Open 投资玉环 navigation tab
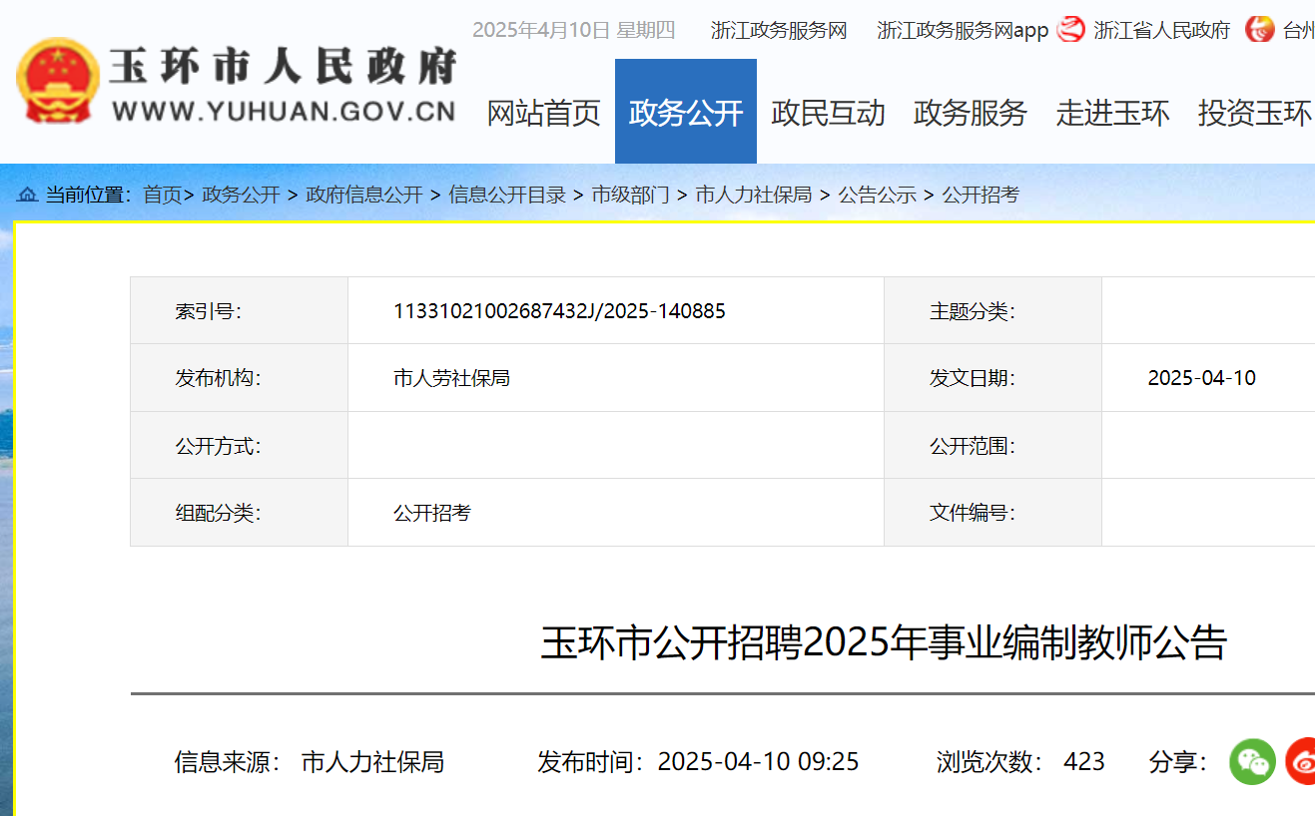The width and height of the screenshot is (1315, 816). click(1254, 113)
